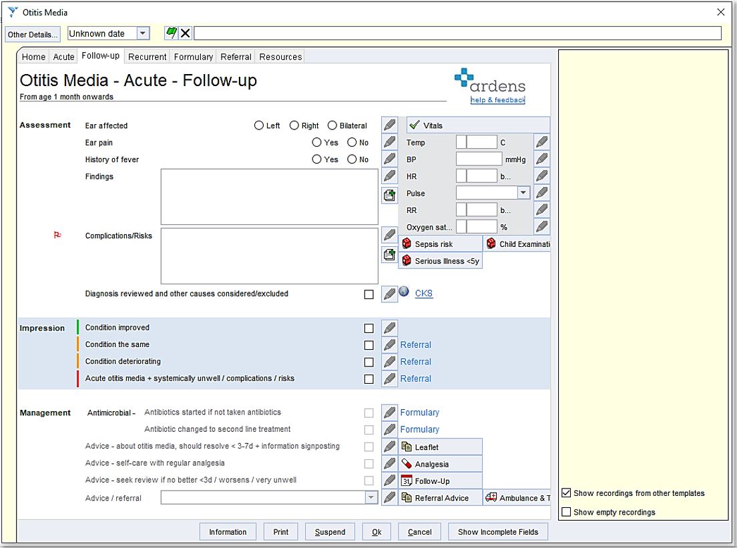
Task: Click pencil icon for Temp field
Action: [541, 142]
